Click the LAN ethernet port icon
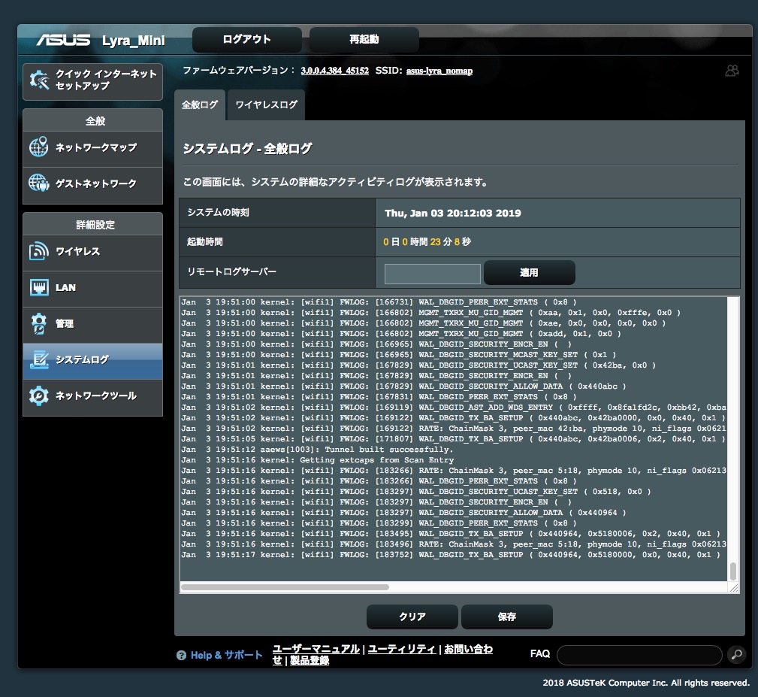 tap(38, 287)
